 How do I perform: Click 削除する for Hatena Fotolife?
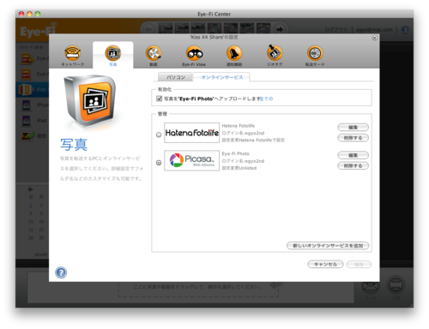click(x=353, y=138)
